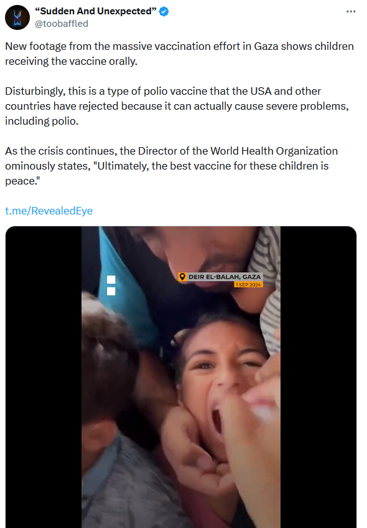Screen dimensions: 367x528
Task: Visit the @toobaffled handle
Action: point(62,24)
